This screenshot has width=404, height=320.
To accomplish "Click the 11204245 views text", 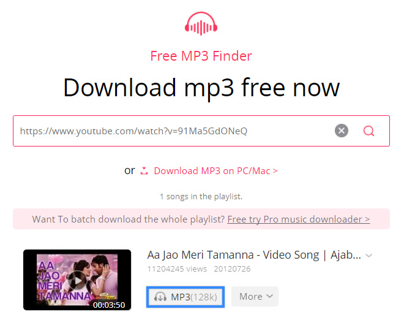I will [x=177, y=269].
